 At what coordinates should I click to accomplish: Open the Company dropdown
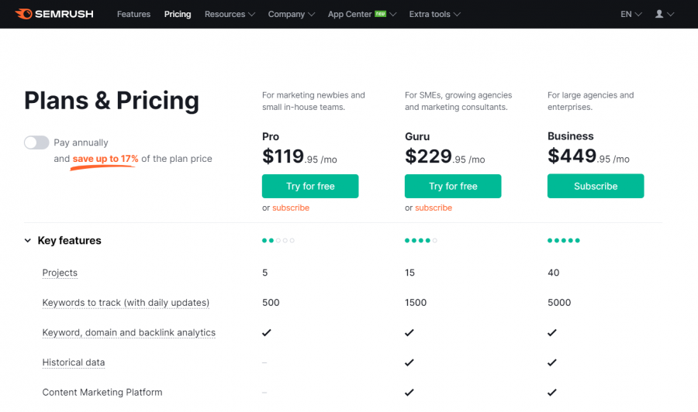tap(291, 14)
